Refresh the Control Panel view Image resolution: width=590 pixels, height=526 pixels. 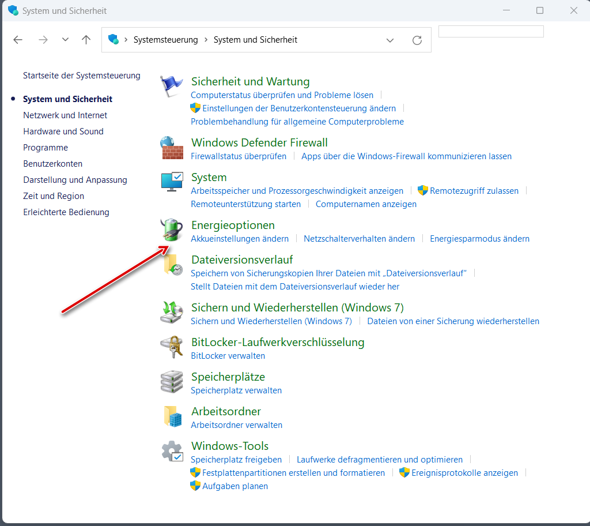click(x=417, y=40)
